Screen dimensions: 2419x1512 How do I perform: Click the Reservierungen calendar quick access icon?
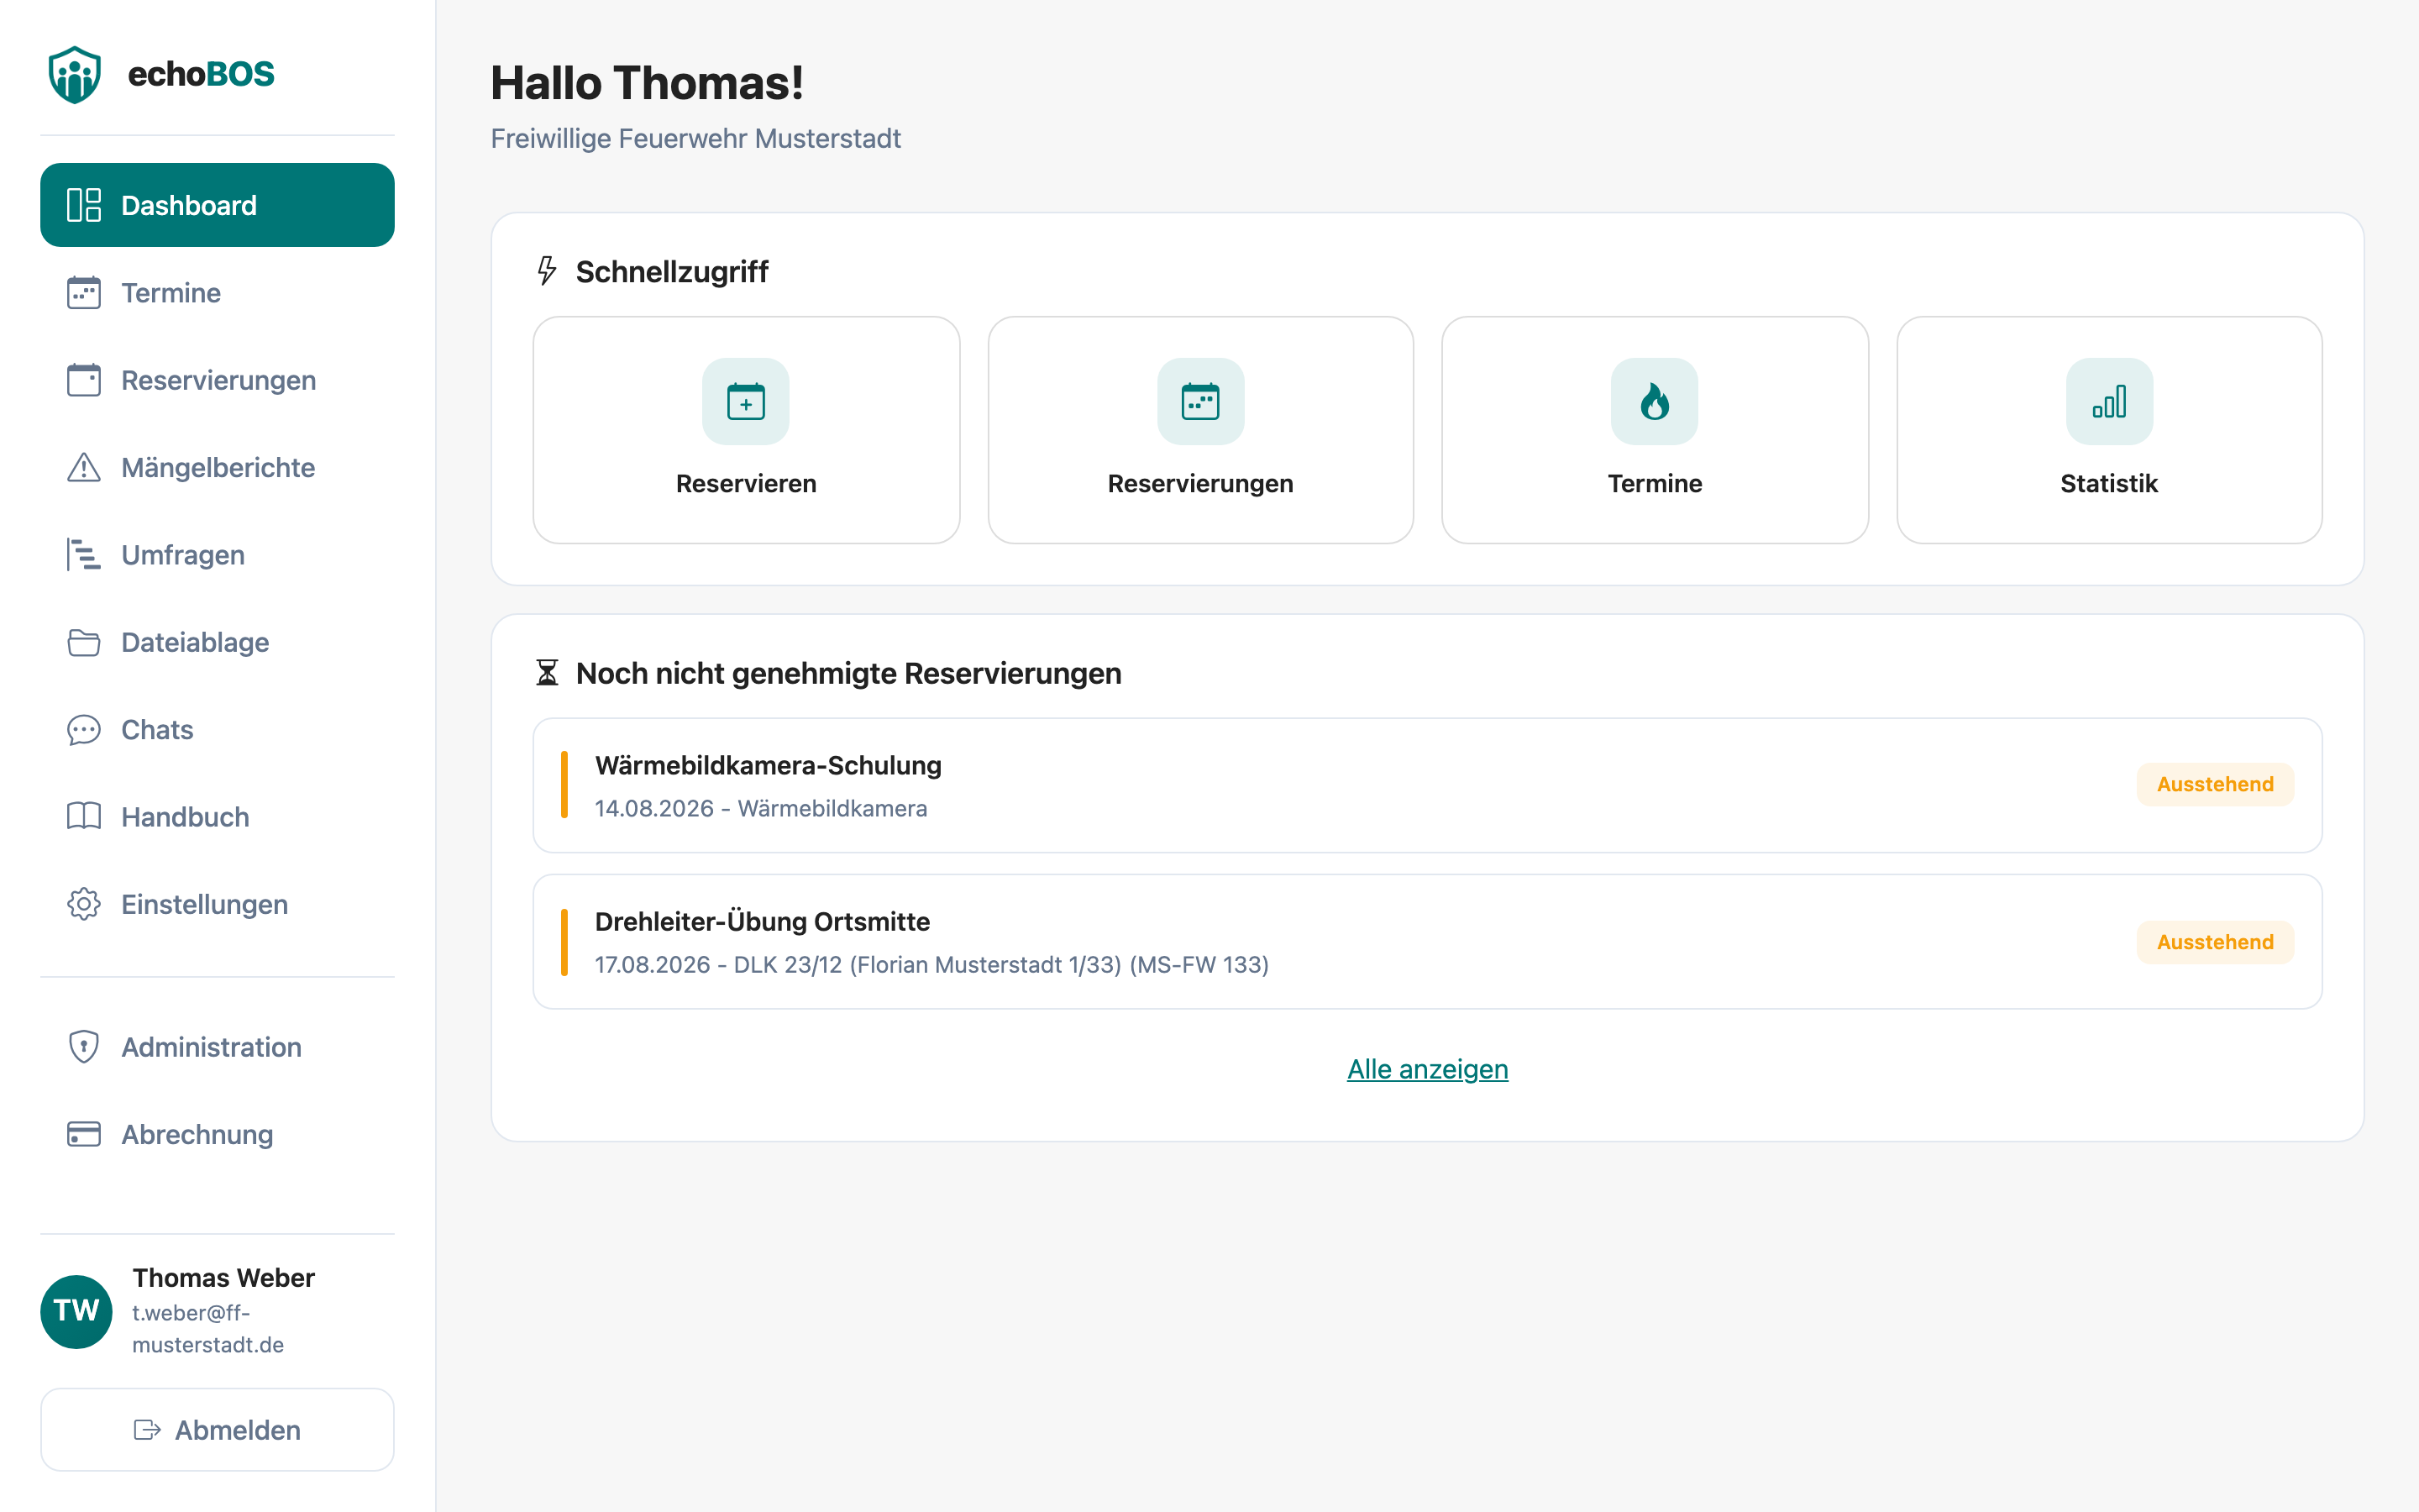click(1200, 402)
